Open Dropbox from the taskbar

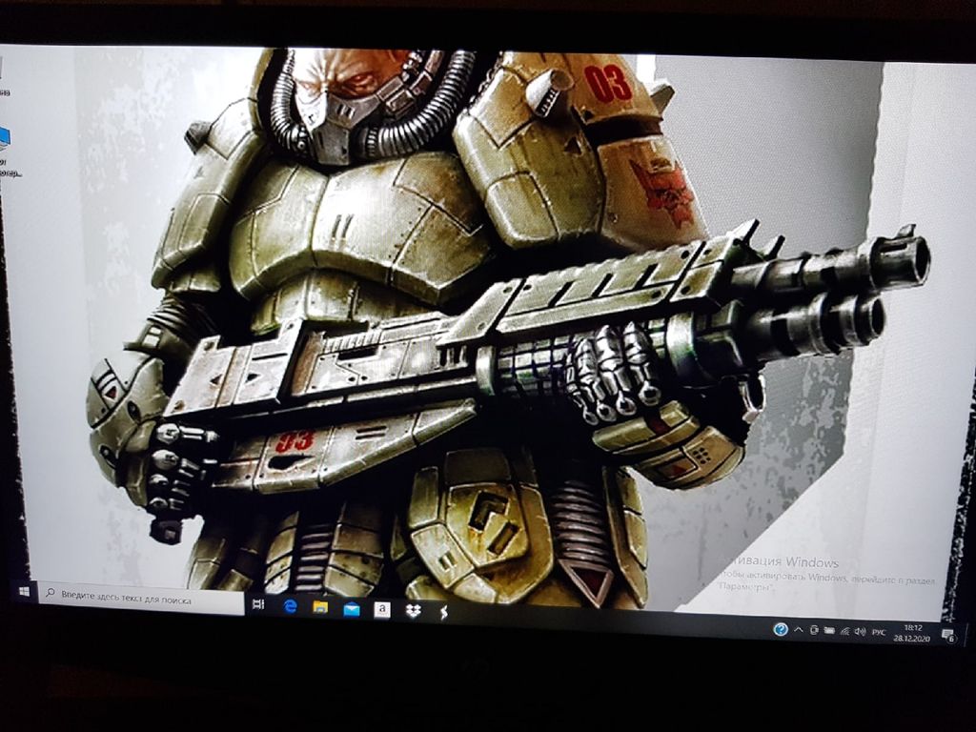413,611
